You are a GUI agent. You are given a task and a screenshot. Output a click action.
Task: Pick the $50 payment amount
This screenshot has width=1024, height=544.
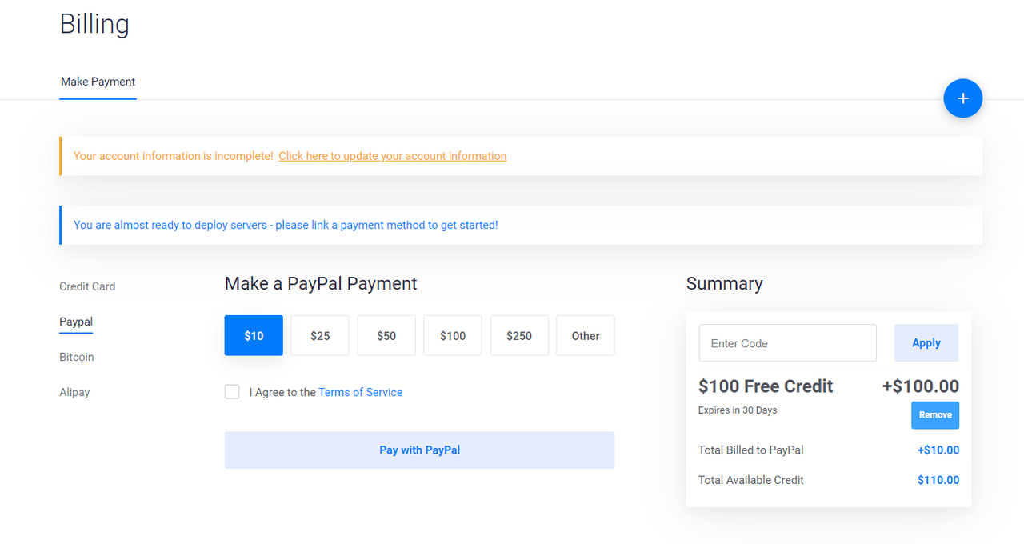(x=386, y=335)
